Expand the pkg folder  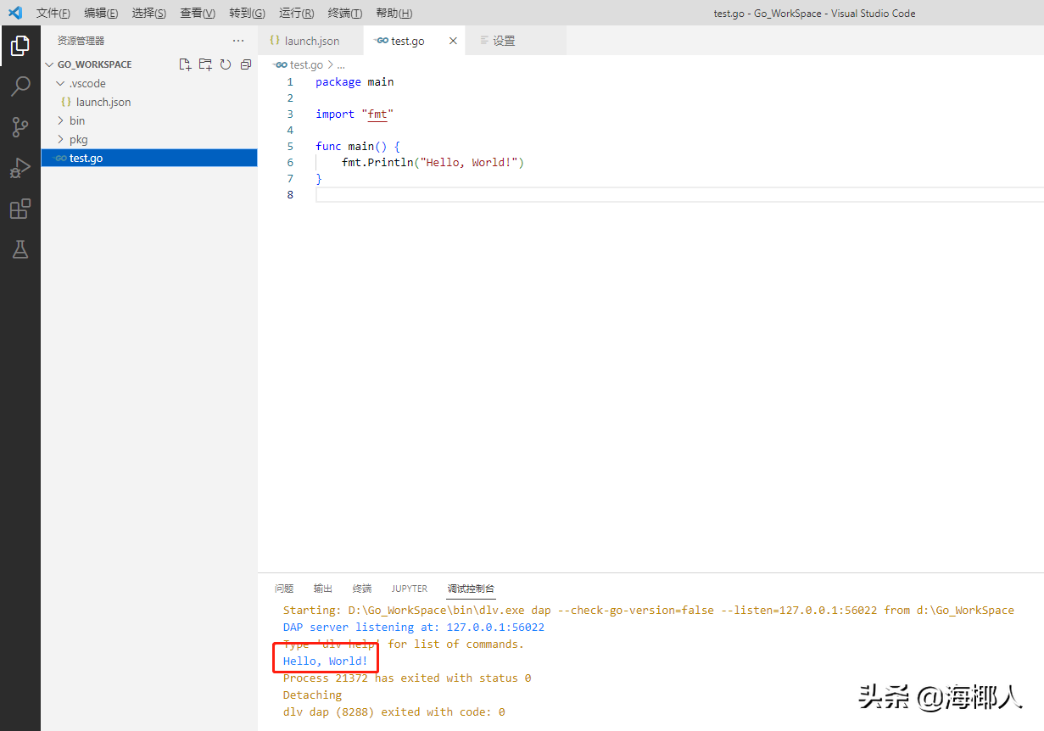pyautogui.click(x=77, y=138)
